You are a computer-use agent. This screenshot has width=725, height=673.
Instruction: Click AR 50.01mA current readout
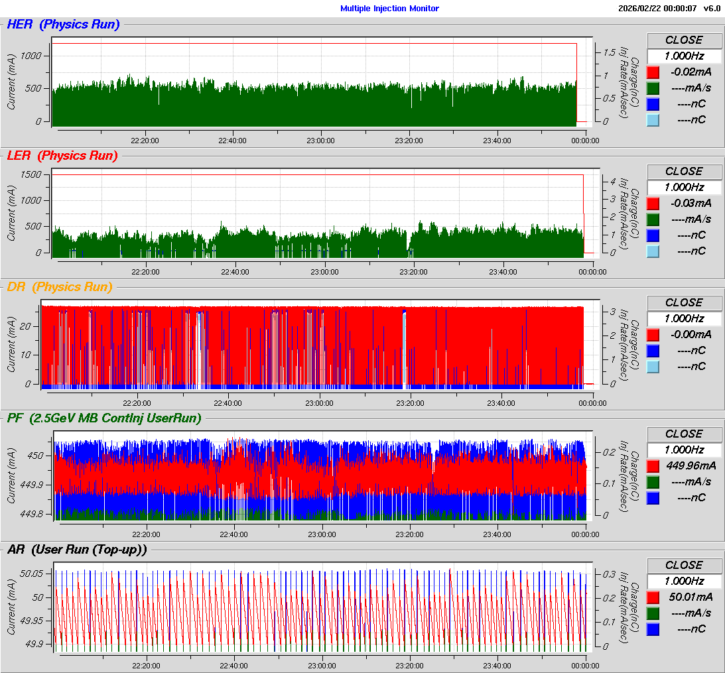(690, 597)
